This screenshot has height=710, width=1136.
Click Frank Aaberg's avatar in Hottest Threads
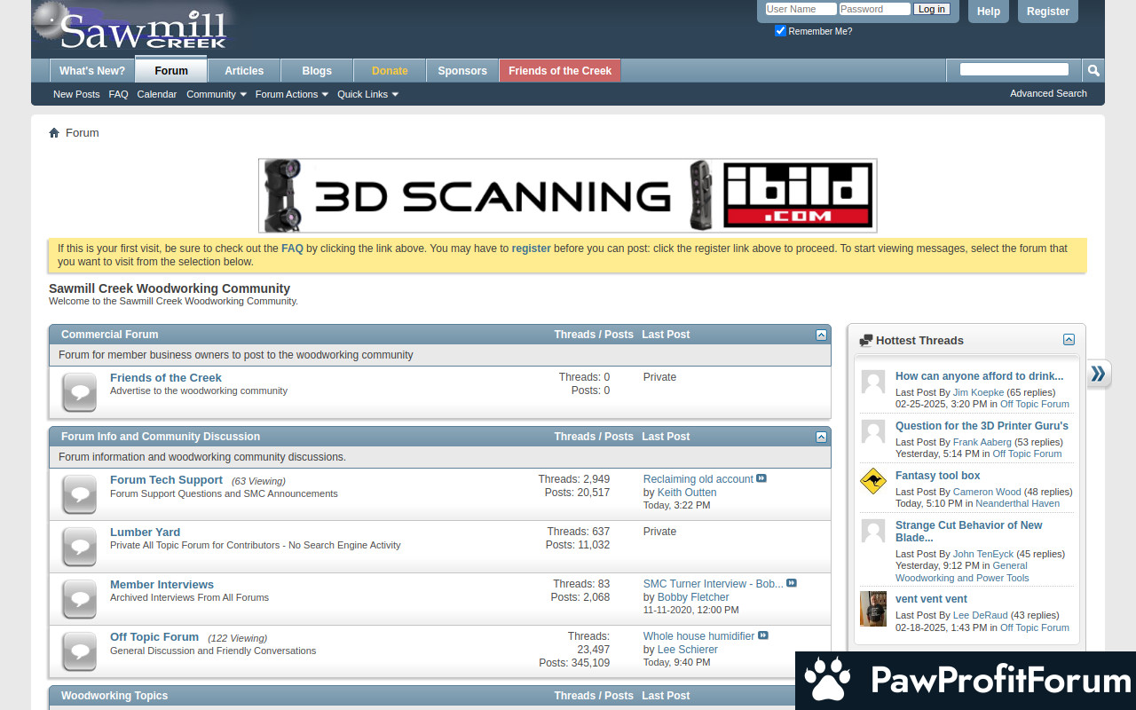coord(873,432)
